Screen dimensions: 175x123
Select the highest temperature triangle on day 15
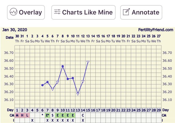(x=88, y=62)
